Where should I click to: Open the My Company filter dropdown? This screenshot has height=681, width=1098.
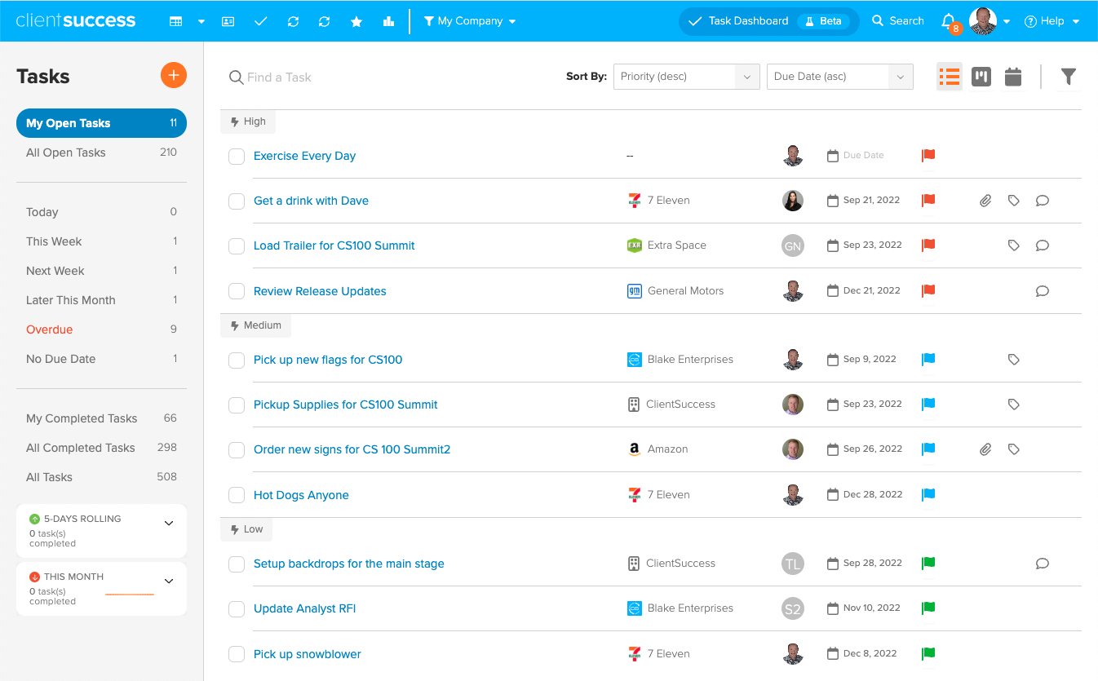coord(470,21)
